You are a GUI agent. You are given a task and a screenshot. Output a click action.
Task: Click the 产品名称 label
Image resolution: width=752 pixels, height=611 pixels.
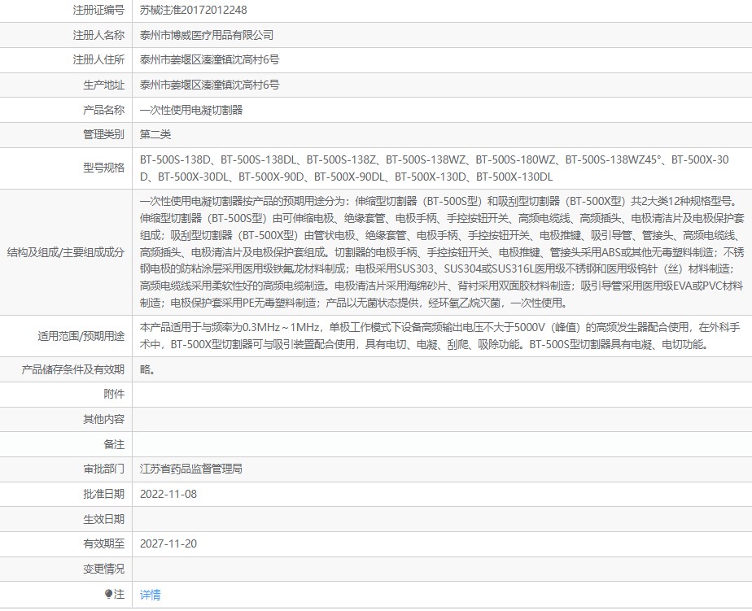coord(104,110)
